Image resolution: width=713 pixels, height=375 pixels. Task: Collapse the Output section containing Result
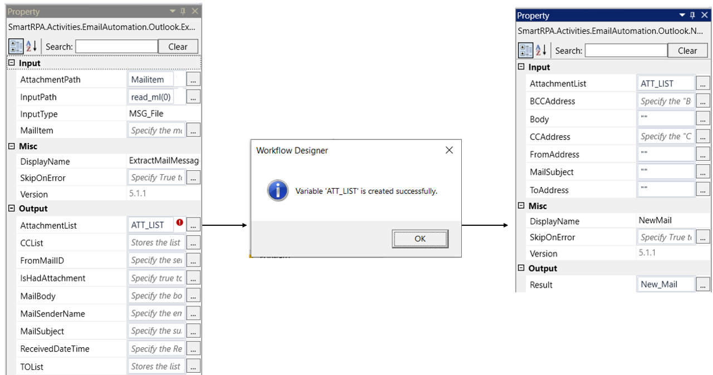tap(521, 268)
